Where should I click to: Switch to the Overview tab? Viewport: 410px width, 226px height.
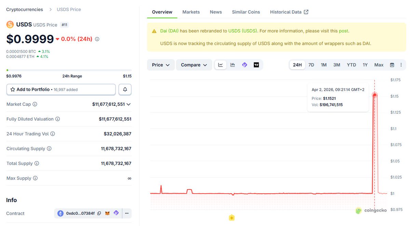click(x=162, y=12)
